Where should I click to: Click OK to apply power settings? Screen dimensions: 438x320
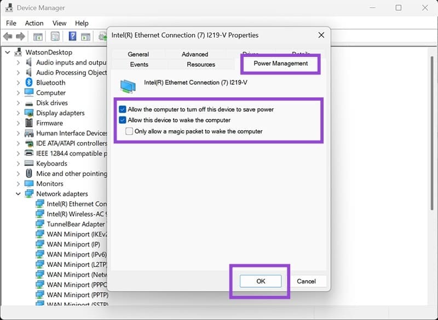pyautogui.click(x=261, y=281)
